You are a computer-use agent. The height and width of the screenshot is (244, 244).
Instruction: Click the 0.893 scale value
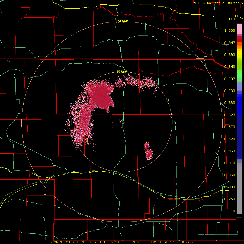click(230, 54)
